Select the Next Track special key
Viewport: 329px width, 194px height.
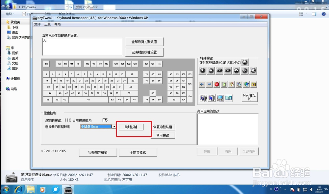(x=228, y=71)
